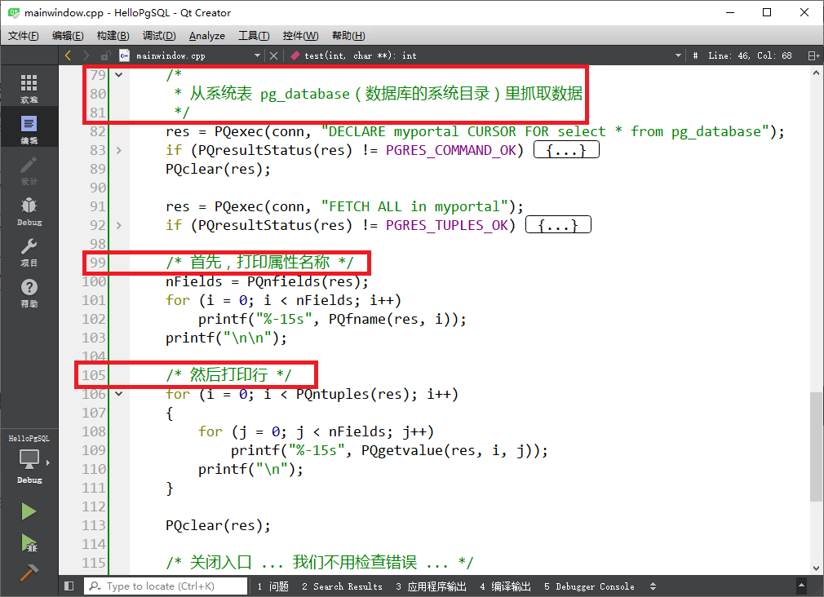This screenshot has height=597, width=824.
Task: Expand the collapsed {...} block on line 83
Action: 566,149
